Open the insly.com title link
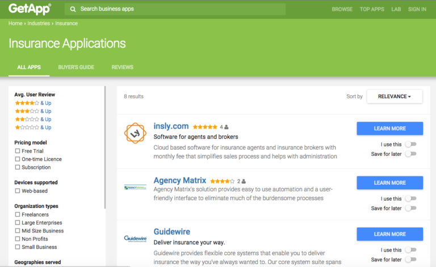Screen dimensions: 436x267 coord(171,126)
